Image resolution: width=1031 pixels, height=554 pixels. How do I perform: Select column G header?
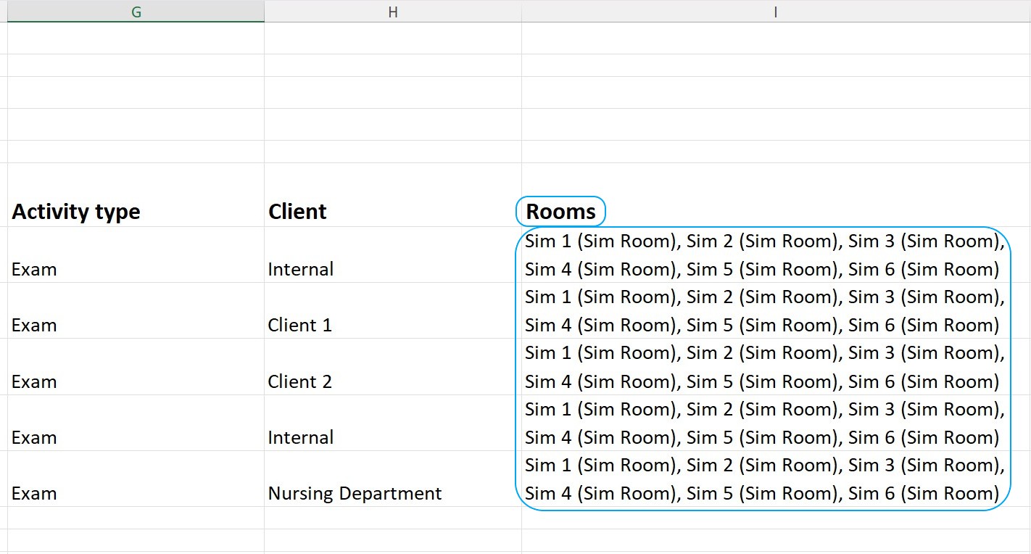136,12
